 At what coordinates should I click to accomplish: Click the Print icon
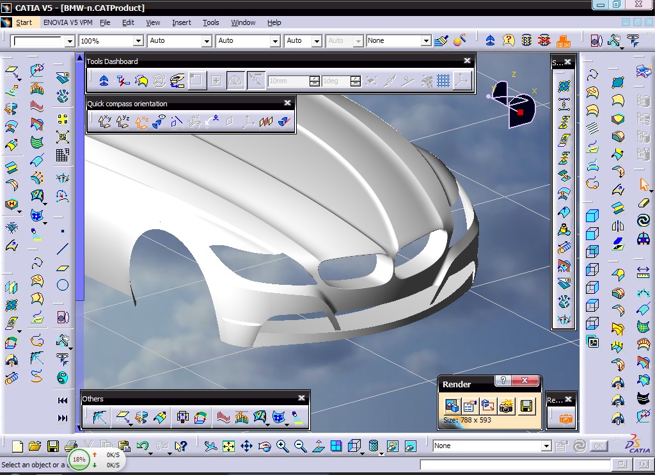click(71, 446)
